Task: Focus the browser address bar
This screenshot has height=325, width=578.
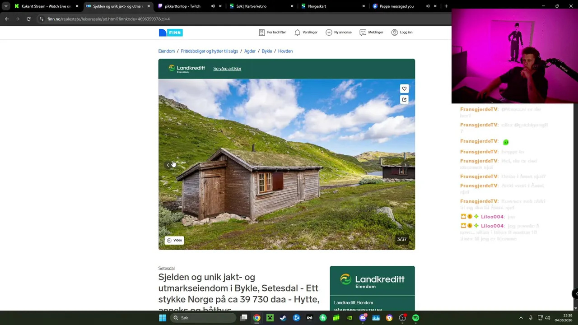Action: [244, 19]
